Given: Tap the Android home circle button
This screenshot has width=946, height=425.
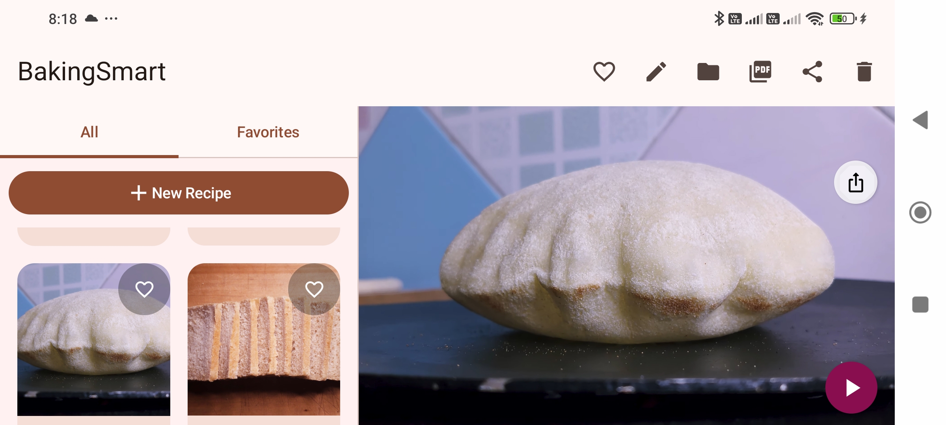Looking at the screenshot, I should (920, 213).
